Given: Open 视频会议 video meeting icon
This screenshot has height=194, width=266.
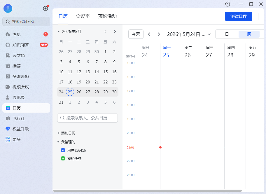Looking at the screenshot, I should click(8, 87).
